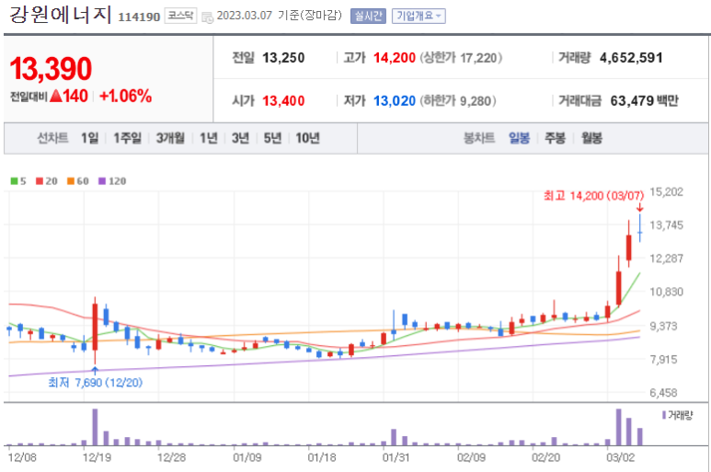Image resolution: width=711 pixels, height=472 pixels.
Task: Click the stock name 강원에너지
Action: click(60, 15)
